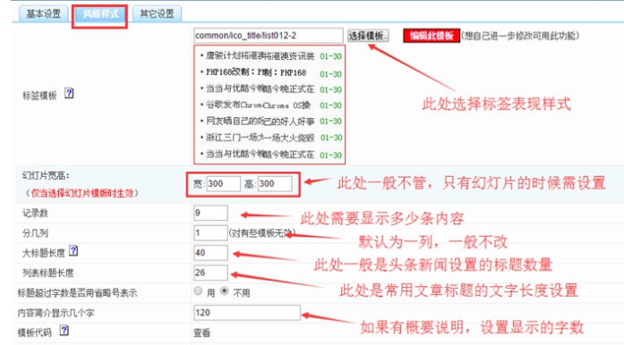
Task: Click the red 编辑此模板 button
Action: [x=432, y=36]
